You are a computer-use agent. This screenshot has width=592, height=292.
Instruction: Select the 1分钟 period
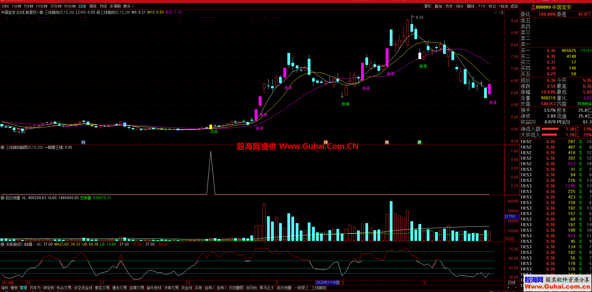[x=16, y=6]
